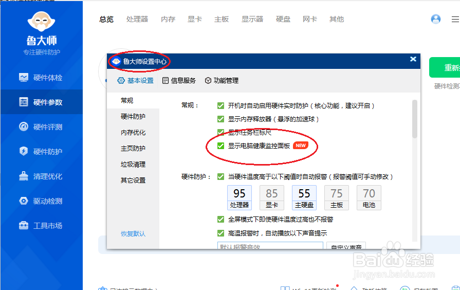Image resolution: width=460 pixels, height=290 pixels.
Task: Open 硬件体检 in the left sidebar
Action: (41, 78)
